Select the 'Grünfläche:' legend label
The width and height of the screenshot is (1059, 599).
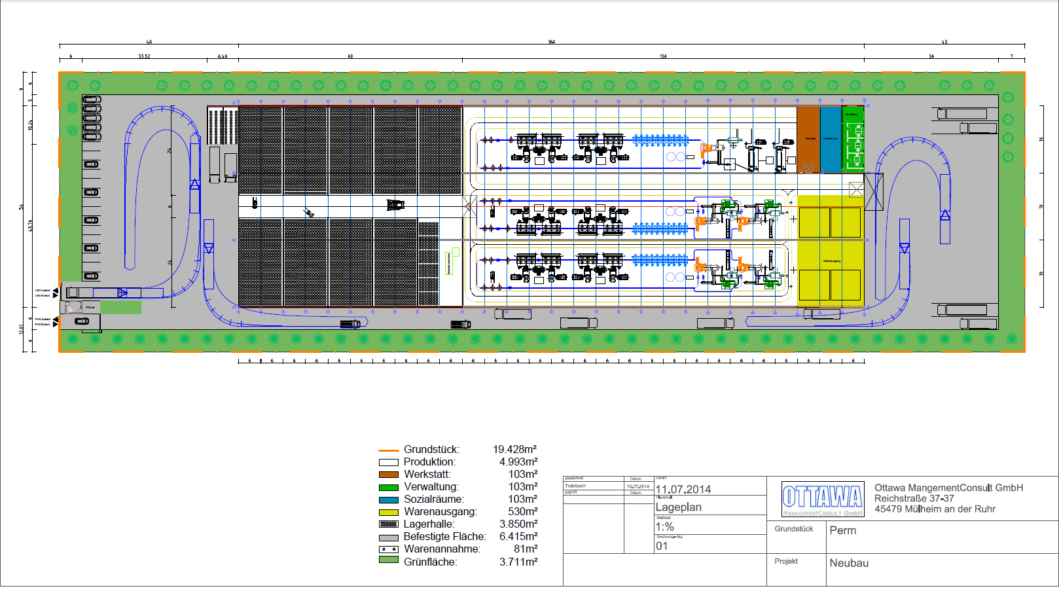[x=430, y=562]
